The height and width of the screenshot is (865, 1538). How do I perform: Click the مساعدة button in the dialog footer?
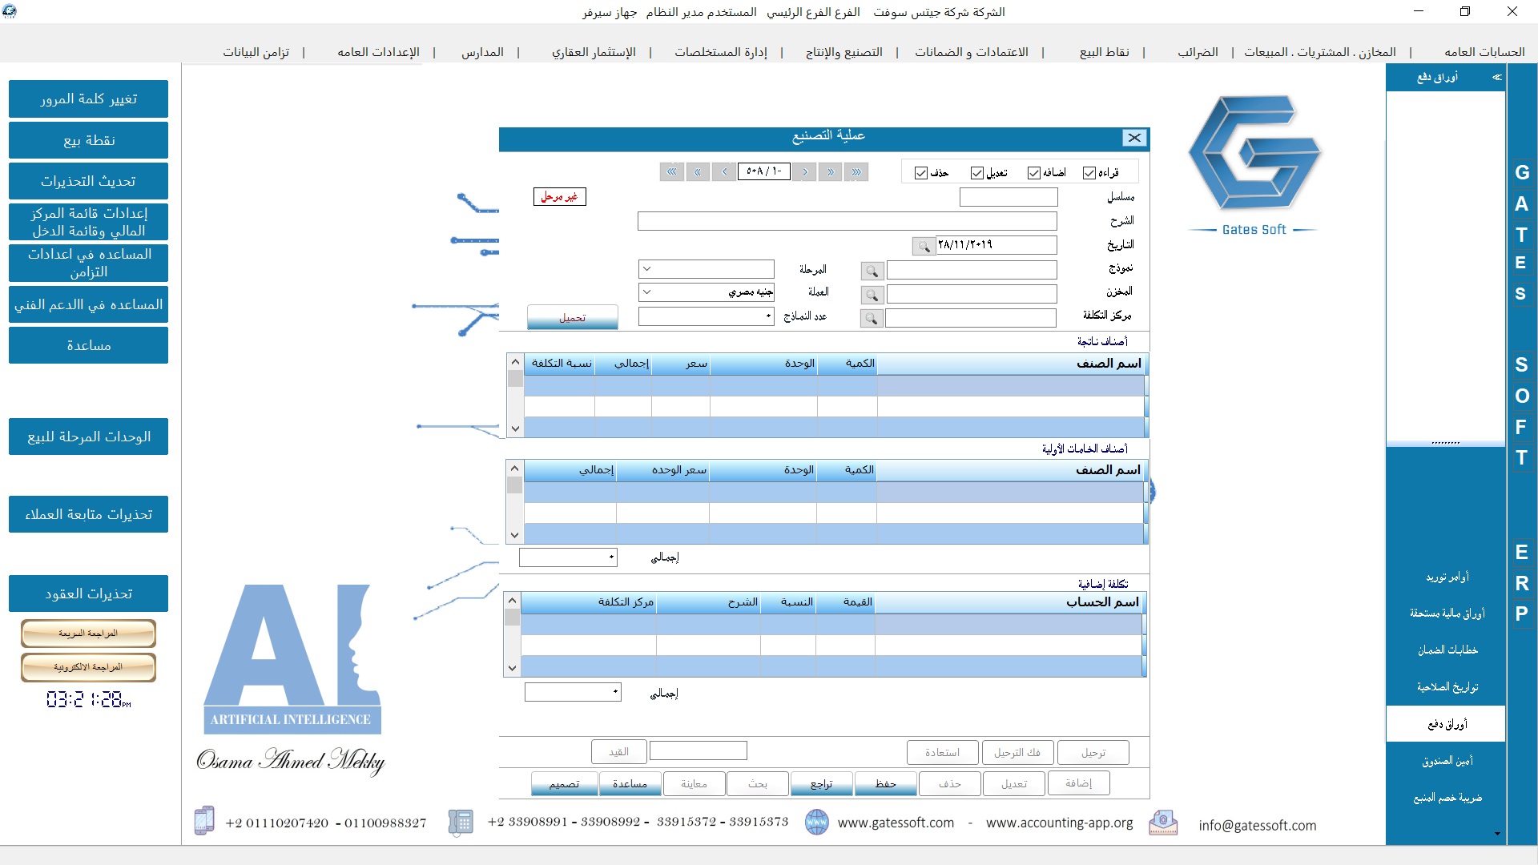pyautogui.click(x=630, y=784)
